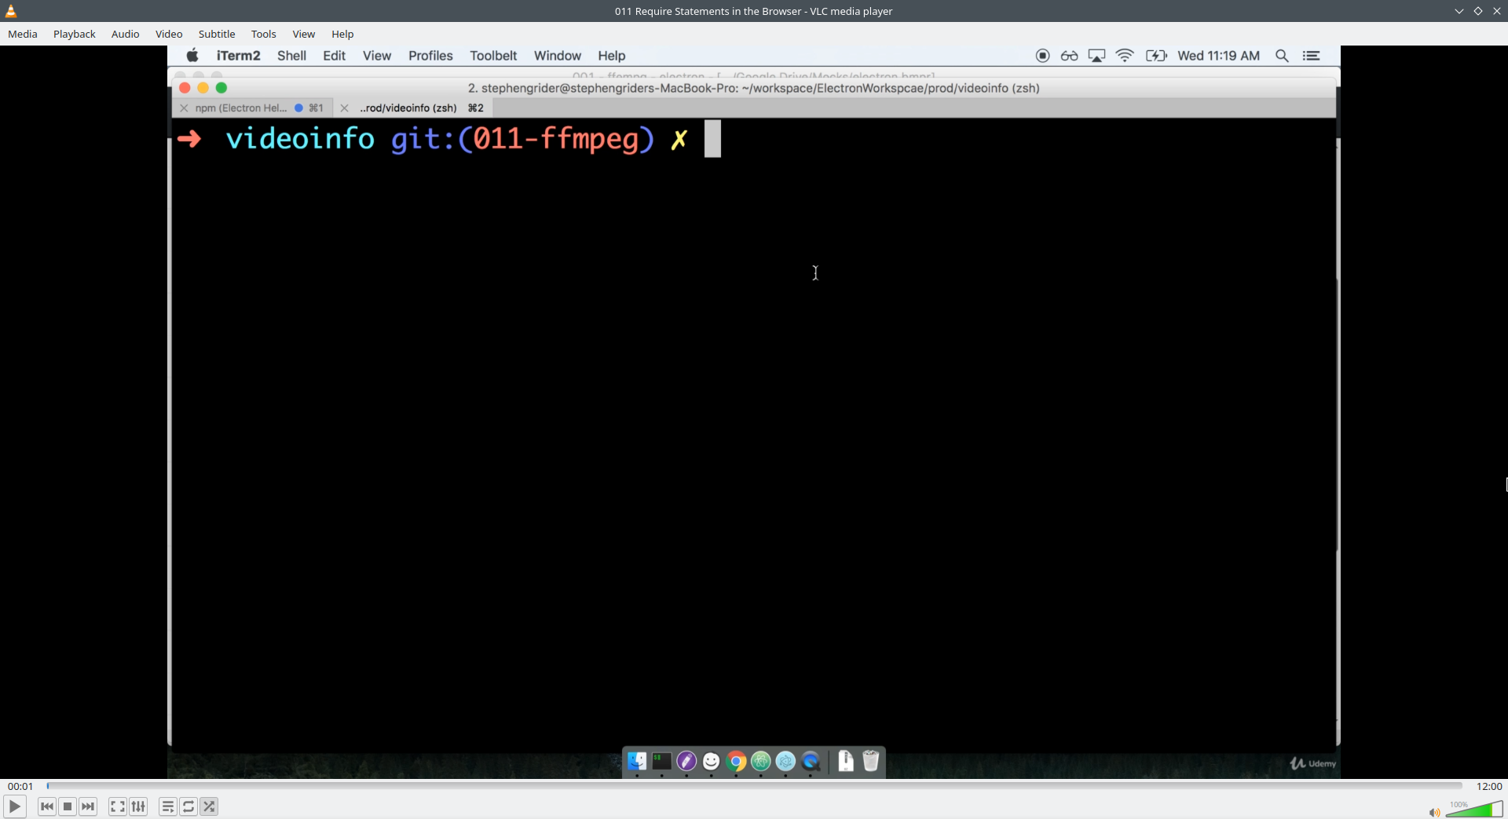Toggle random shuffle playback in VLC
The image size is (1508, 819).
click(209, 806)
